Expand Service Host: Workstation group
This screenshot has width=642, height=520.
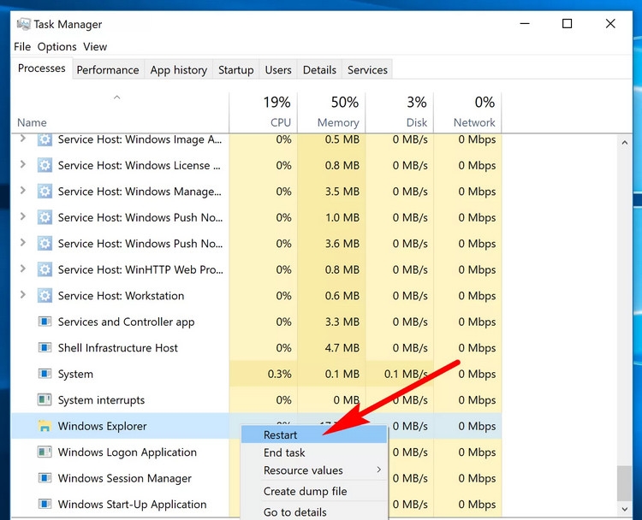click(23, 294)
